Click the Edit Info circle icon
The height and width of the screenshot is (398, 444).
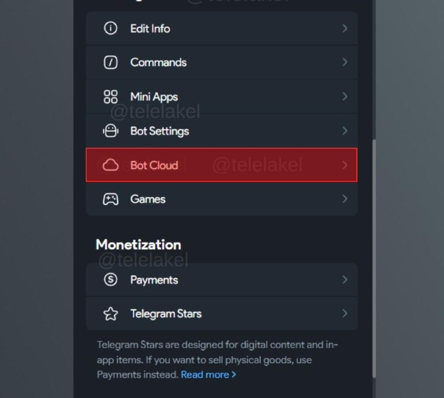[x=111, y=28]
